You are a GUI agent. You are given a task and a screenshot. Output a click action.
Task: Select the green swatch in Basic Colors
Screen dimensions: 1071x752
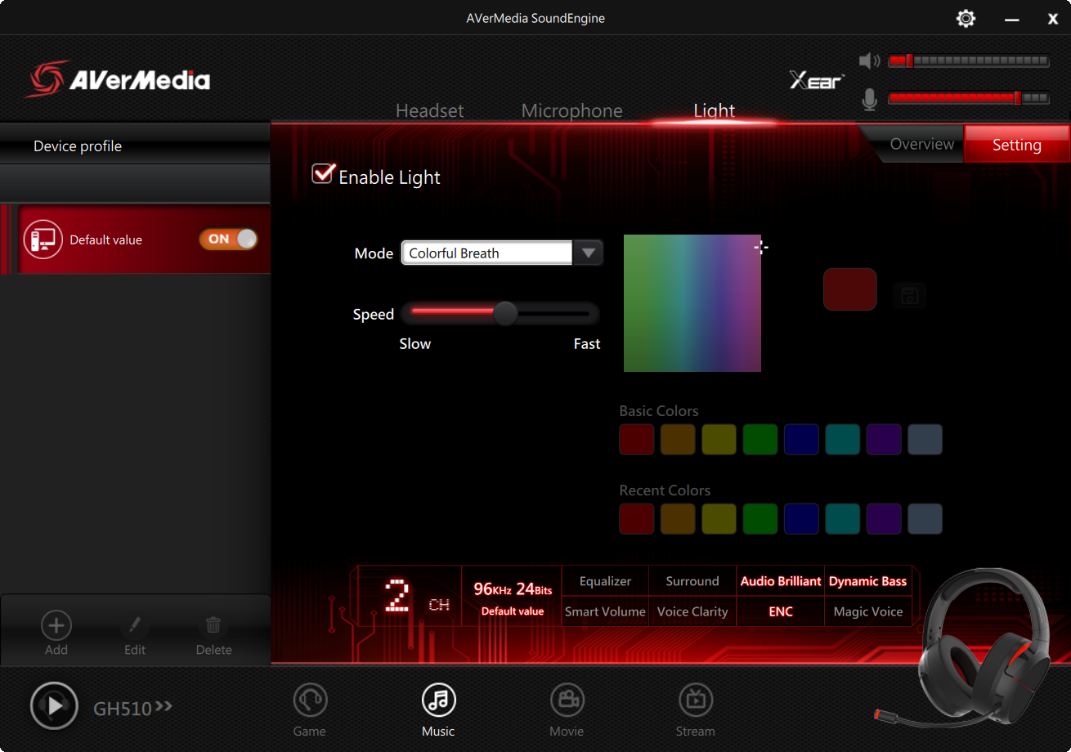(x=760, y=440)
